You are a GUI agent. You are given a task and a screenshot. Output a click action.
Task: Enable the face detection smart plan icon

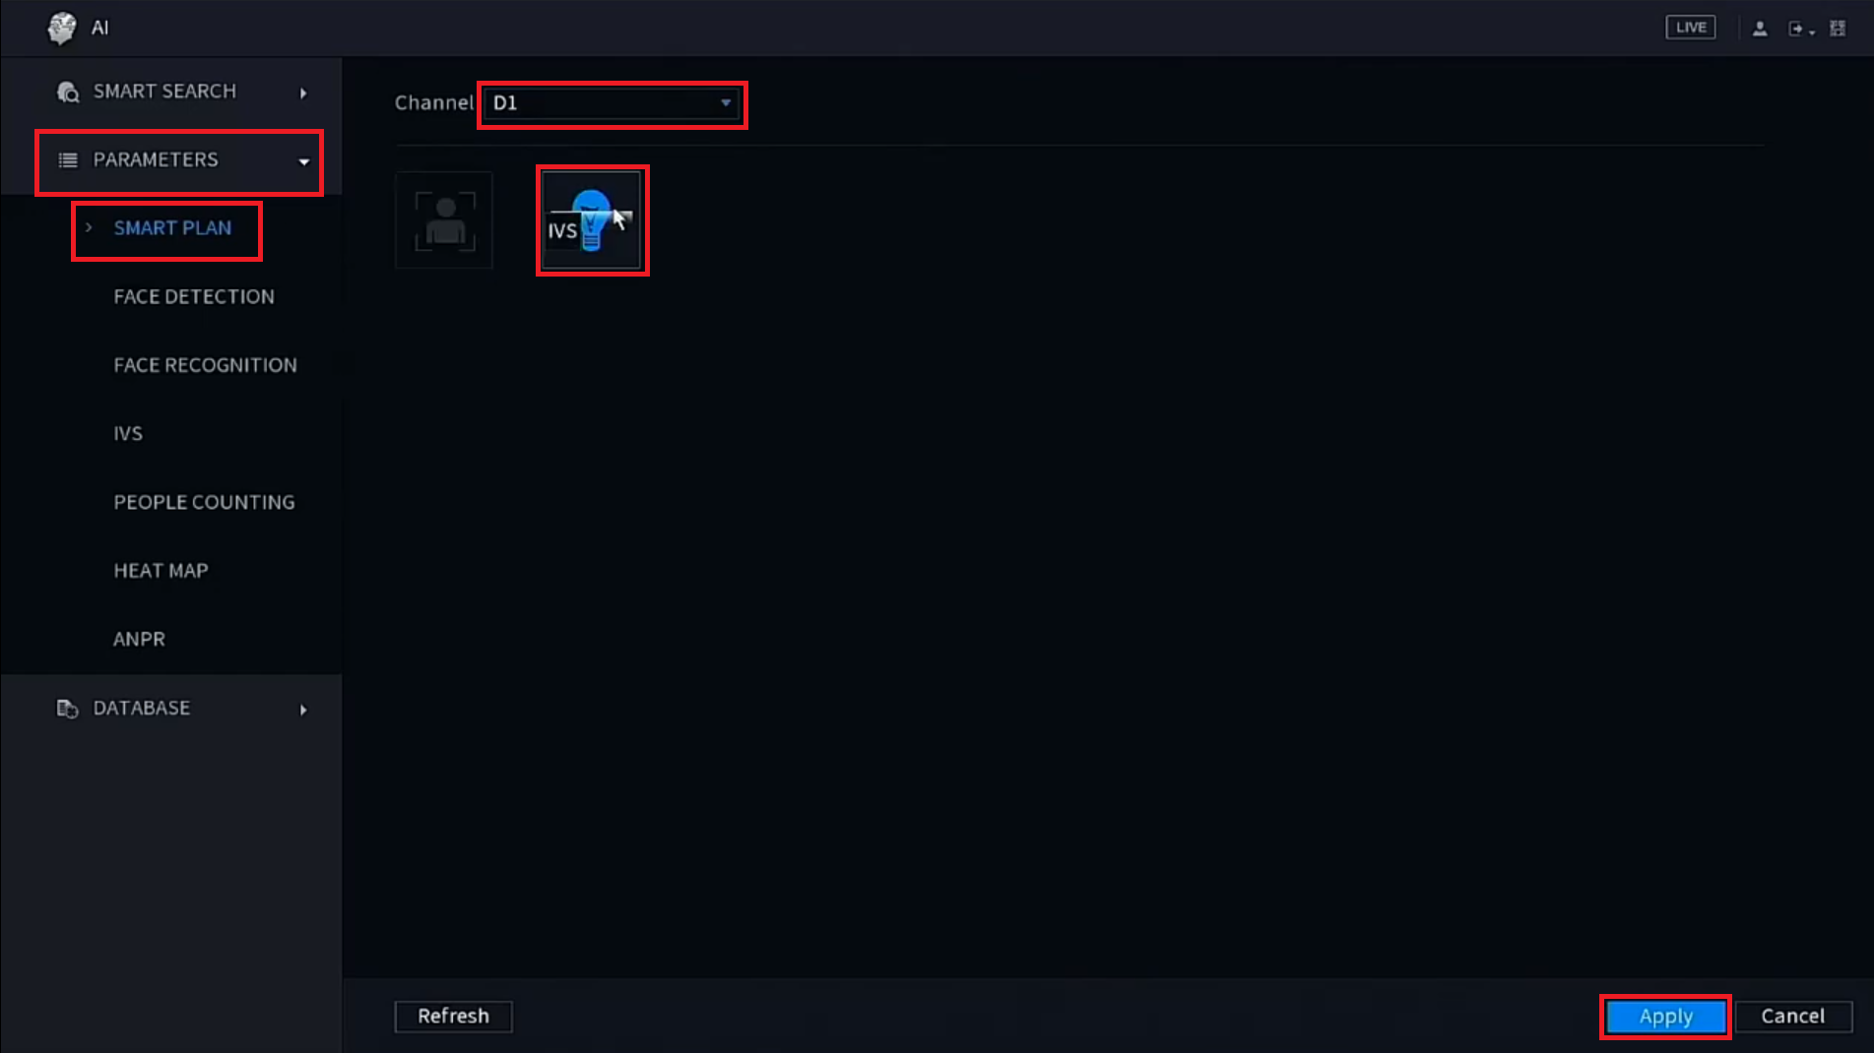click(x=444, y=220)
